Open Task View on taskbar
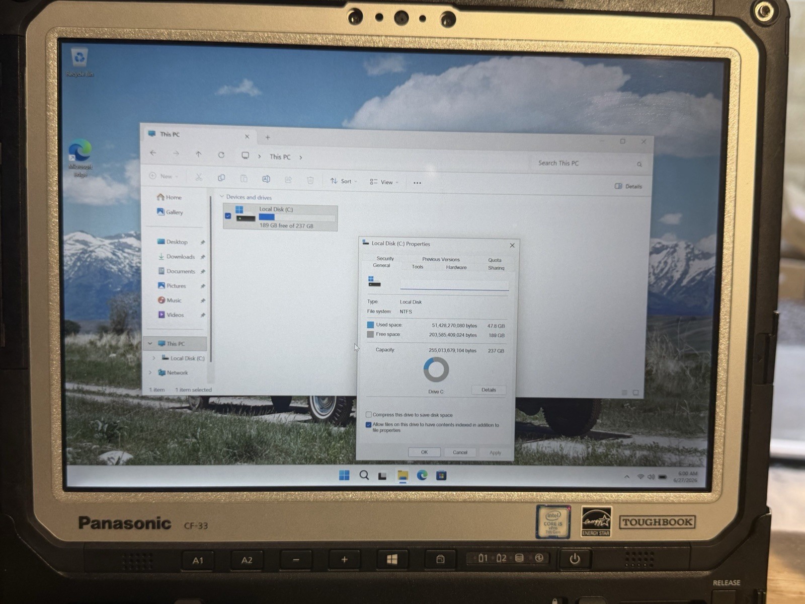The height and width of the screenshot is (604, 805). tap(382, 476)
